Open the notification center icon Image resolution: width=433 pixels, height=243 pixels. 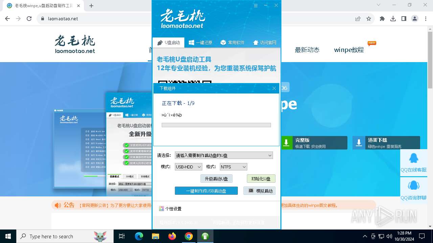(x=422, y=236)
